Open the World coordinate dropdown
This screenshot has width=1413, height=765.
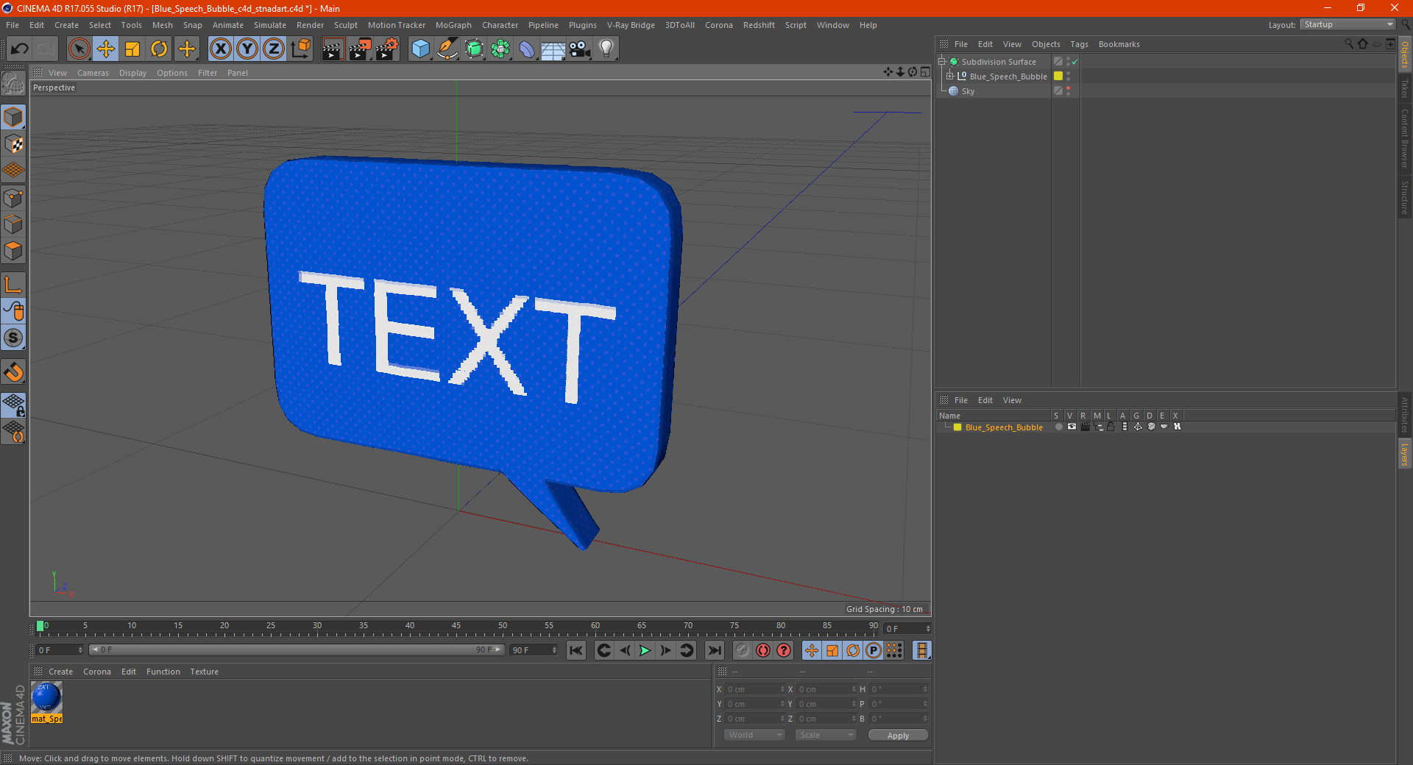point(754,735)
